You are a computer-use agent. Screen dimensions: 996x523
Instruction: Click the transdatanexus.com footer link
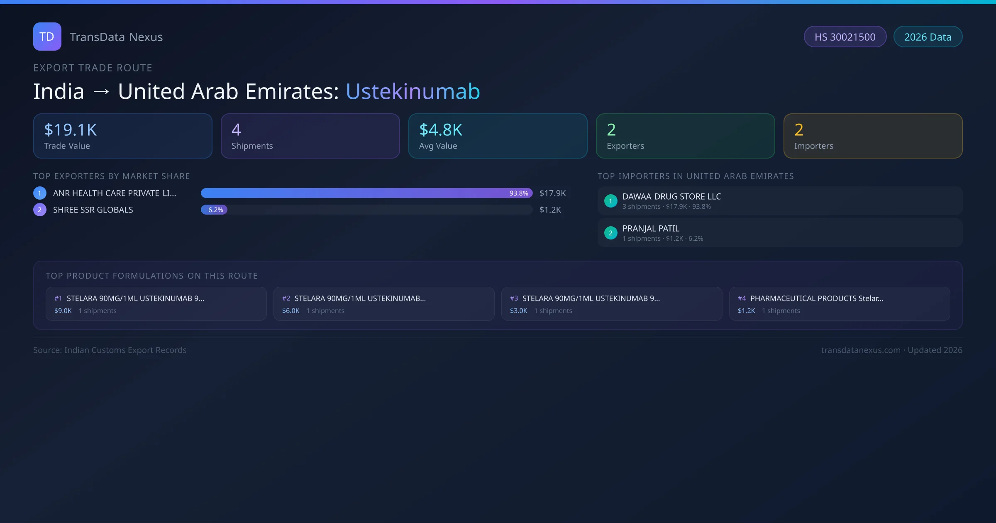click(861, 350)
